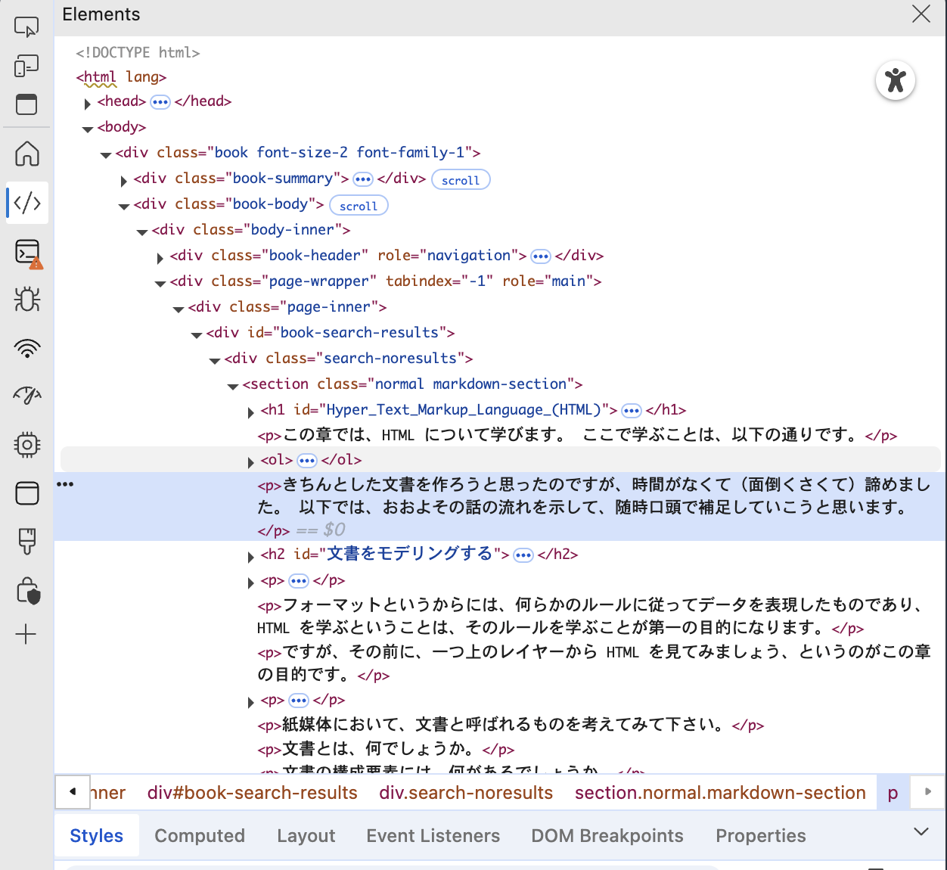
Task: Open the Style Editor paint brush panel
Action: click(x=26, y=539)
